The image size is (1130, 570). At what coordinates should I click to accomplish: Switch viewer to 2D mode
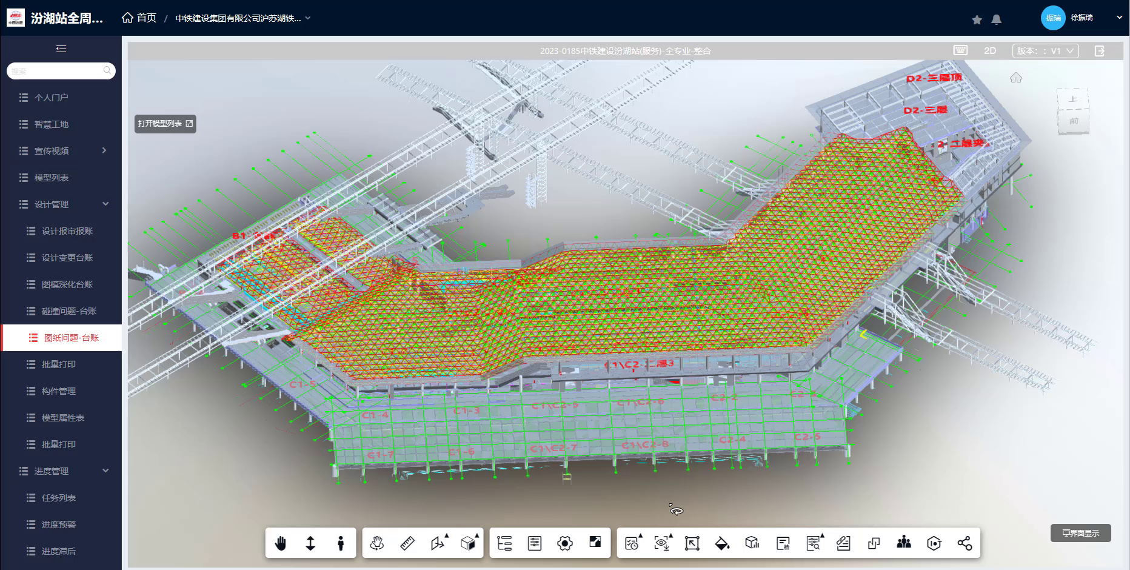990,51
